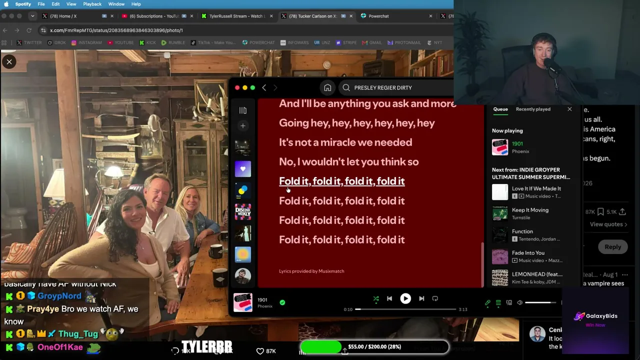Close the X photo viewer
This screenshot has width=640, height=360.
click(x=9, y=61)
